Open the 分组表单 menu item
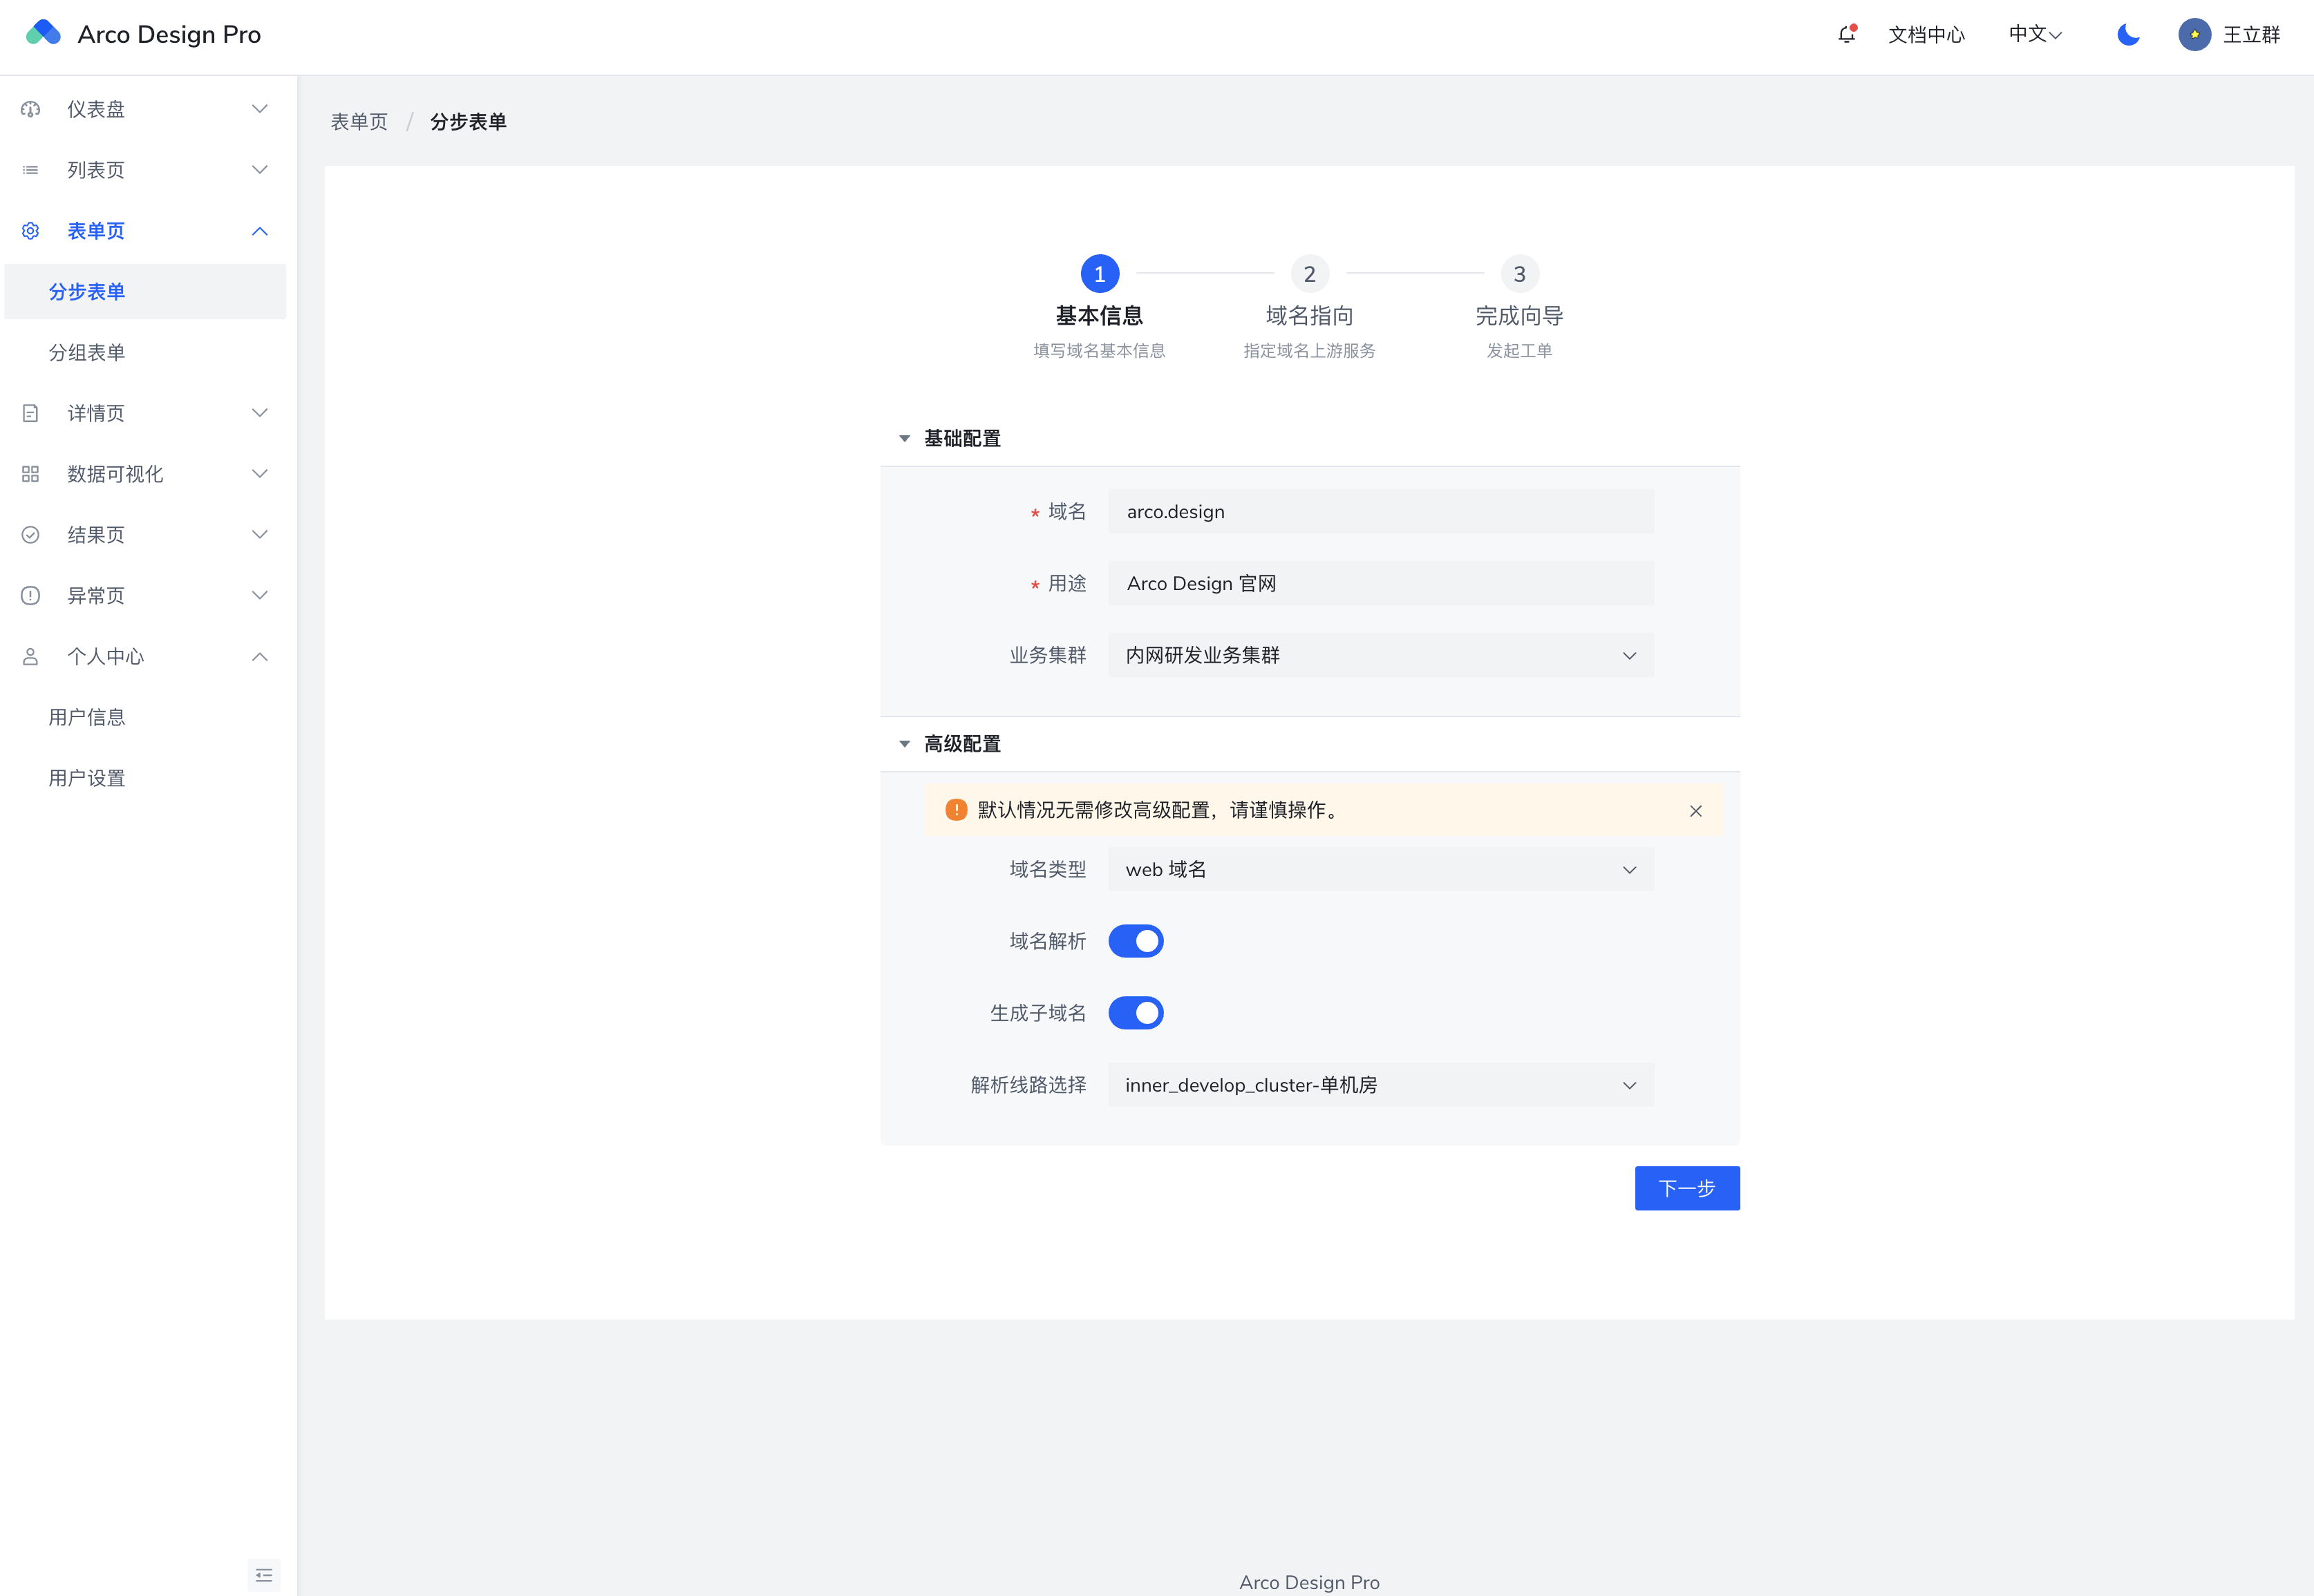Screen dimensions: 2314x1596 [87, 353]
